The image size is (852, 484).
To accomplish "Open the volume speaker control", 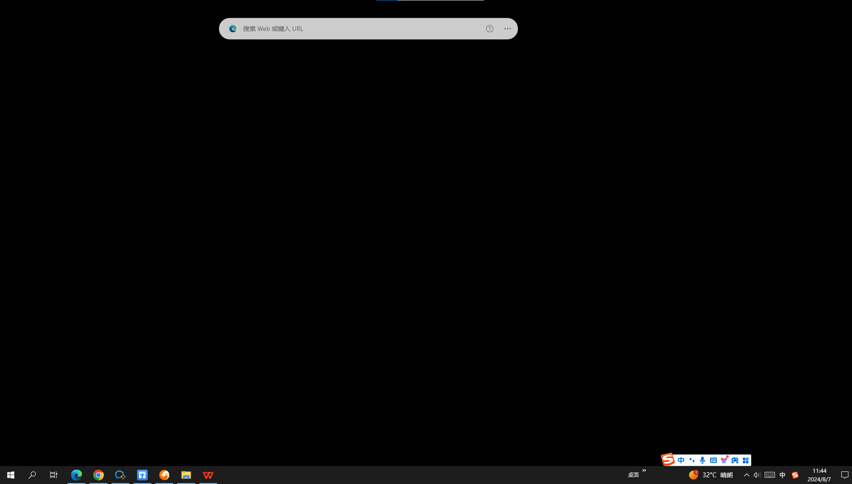I will [757, 475].
